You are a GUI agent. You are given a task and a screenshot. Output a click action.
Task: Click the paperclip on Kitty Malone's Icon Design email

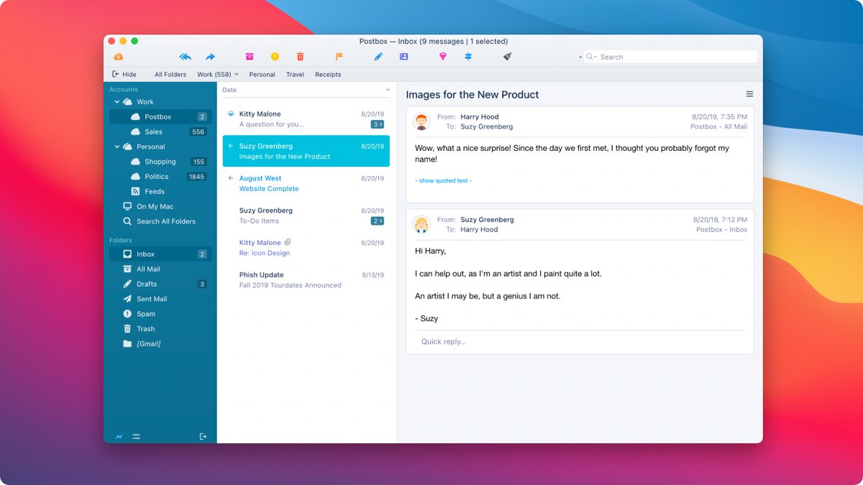288,242
